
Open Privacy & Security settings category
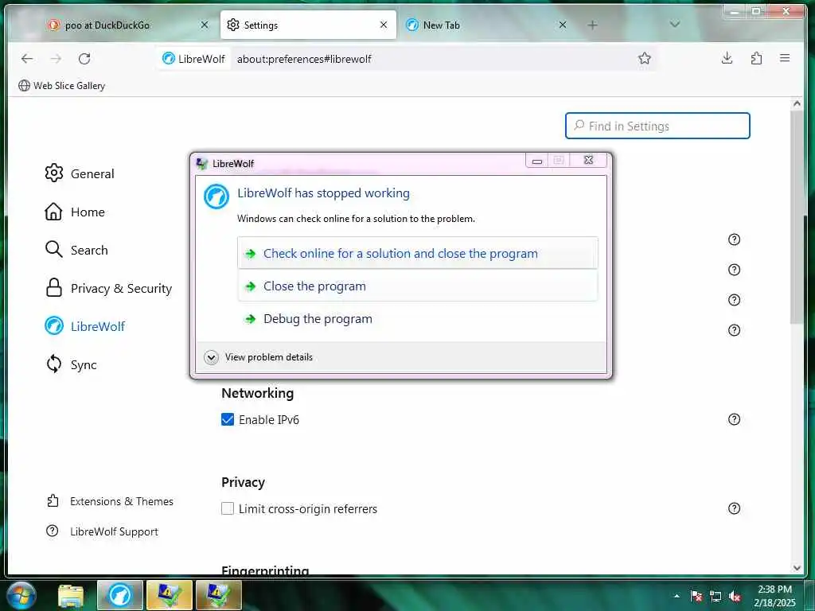click(108, 288)
